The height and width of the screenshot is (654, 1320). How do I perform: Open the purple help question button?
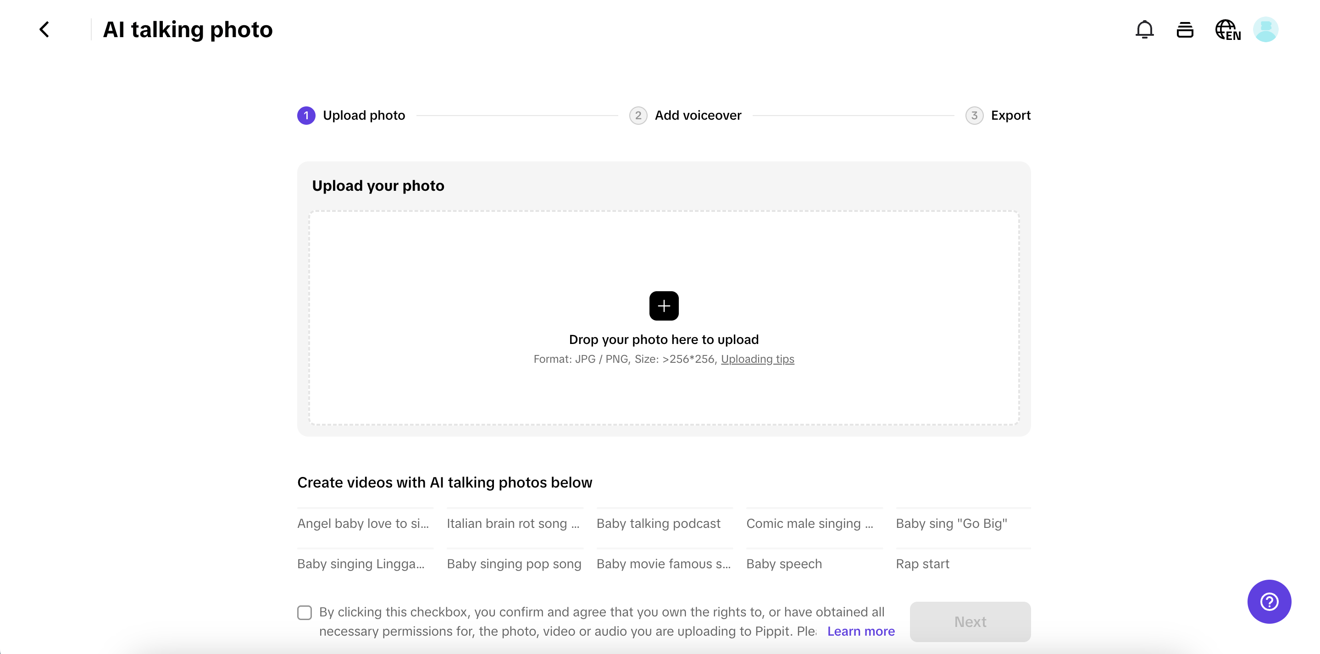pos(1269,601)
